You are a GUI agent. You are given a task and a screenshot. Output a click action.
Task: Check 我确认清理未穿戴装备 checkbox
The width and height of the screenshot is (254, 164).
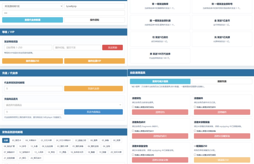click(195, 131)
